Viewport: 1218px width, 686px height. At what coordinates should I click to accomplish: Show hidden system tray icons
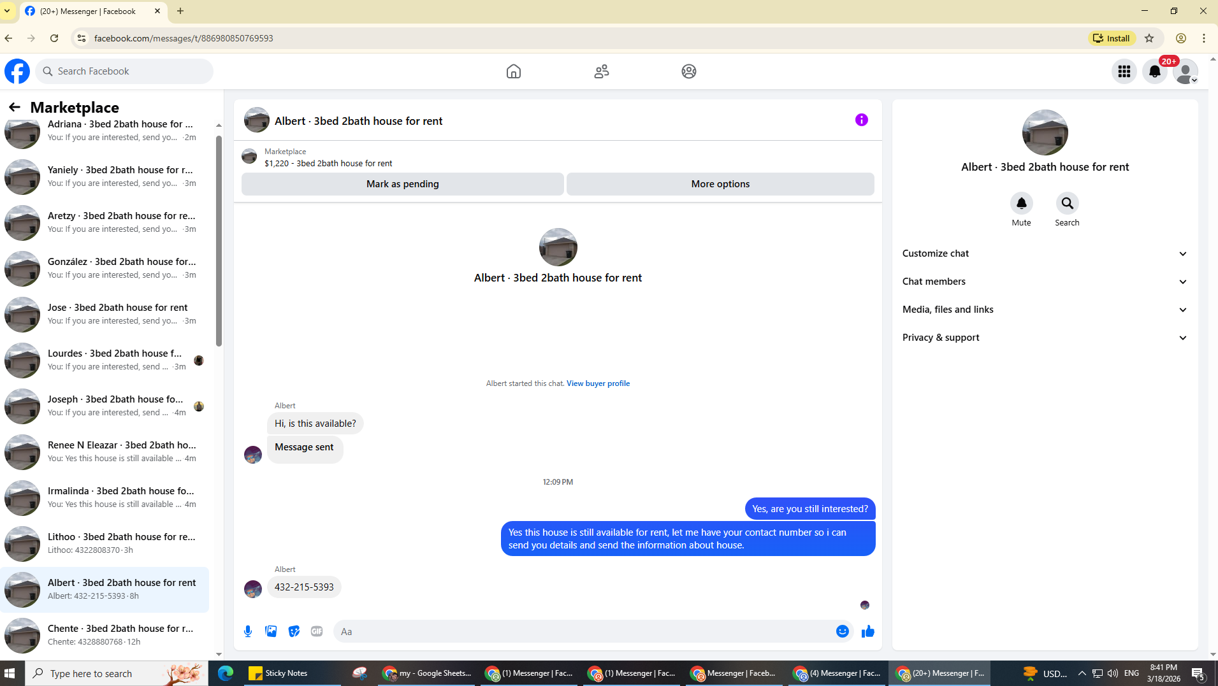click(1082, 673)
